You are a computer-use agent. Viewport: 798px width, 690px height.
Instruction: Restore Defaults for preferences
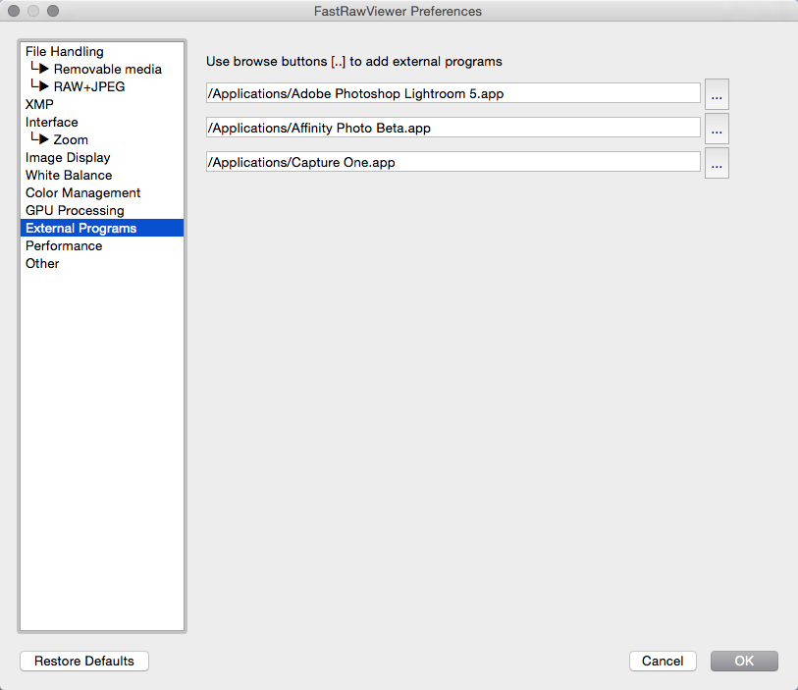pyautogui.click(x=84, y=661)
